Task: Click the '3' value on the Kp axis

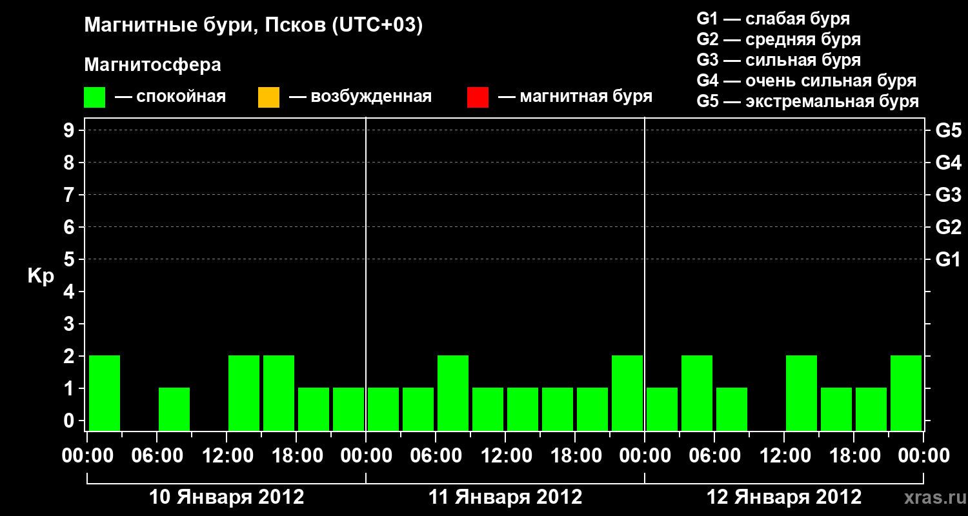Action: 70,324
